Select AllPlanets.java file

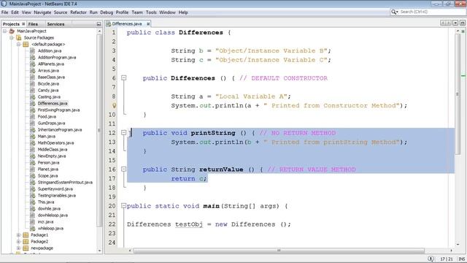(x=51, y=64)
